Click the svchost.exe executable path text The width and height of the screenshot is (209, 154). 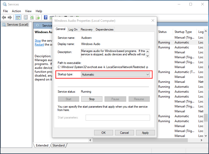103,67
